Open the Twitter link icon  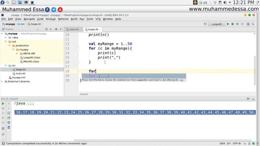click(54, 10)
